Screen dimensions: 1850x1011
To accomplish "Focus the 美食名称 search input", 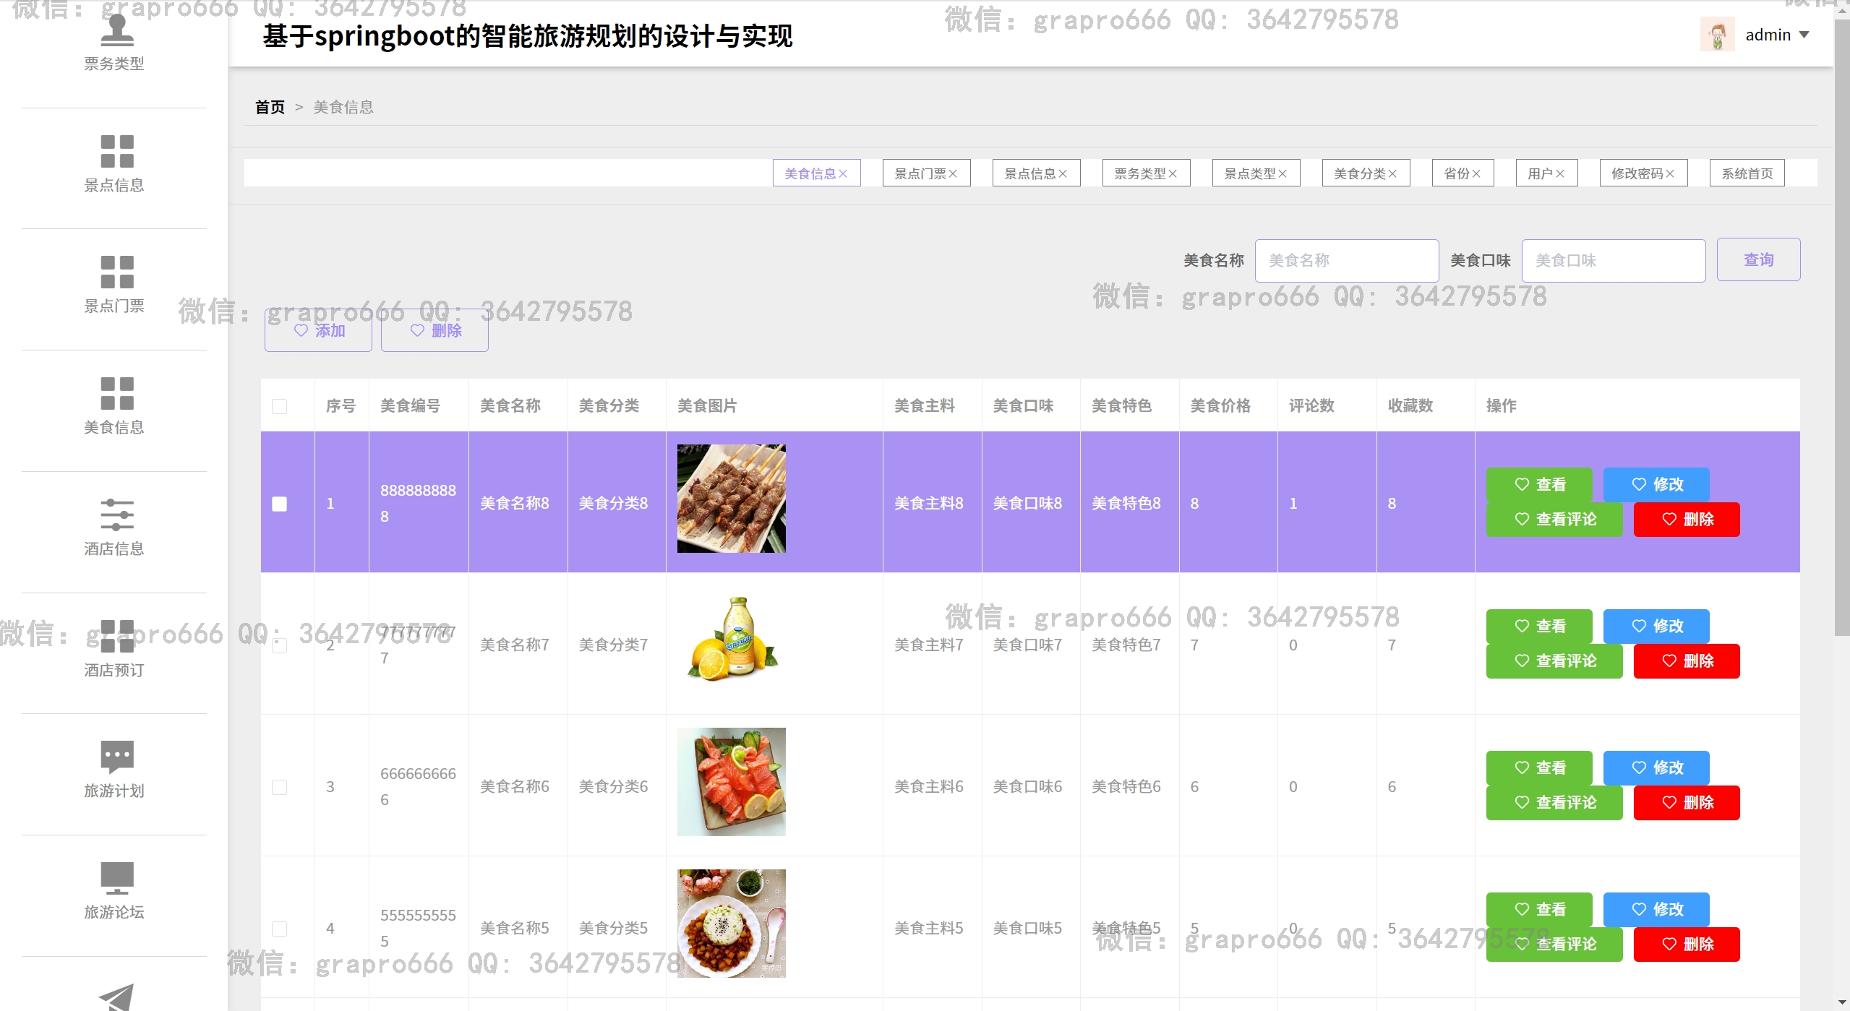I will pos(1346,261).
